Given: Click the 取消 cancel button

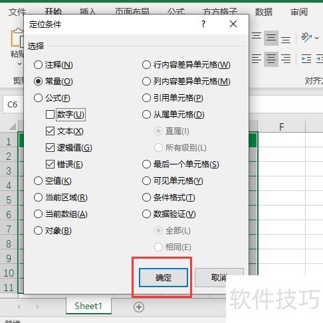Looking at the screenshot, I should click(x=219, y=278).
